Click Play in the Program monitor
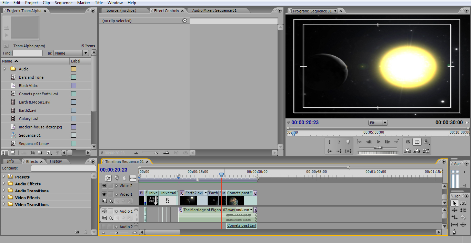Screen dimensions: 471x243 click(x=378, y=142)
